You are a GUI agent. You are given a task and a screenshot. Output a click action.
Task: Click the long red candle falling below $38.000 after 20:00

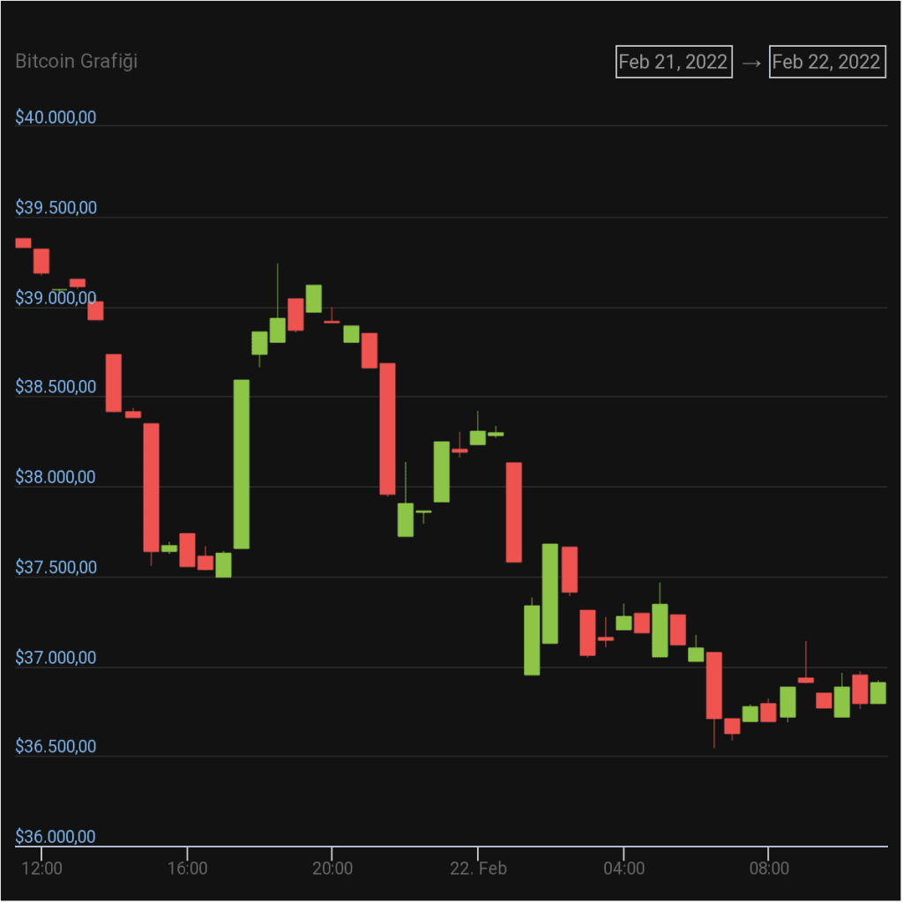point(388,429)
